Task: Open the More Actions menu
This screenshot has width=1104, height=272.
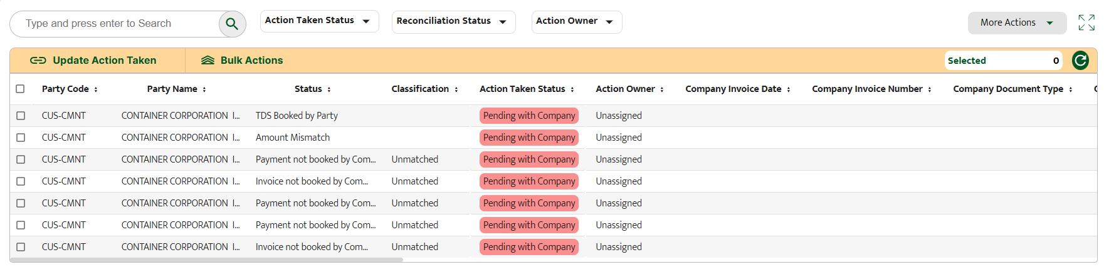Action: 1016,23
